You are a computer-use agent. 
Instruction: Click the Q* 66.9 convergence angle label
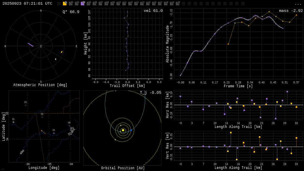tap(71, 12)
